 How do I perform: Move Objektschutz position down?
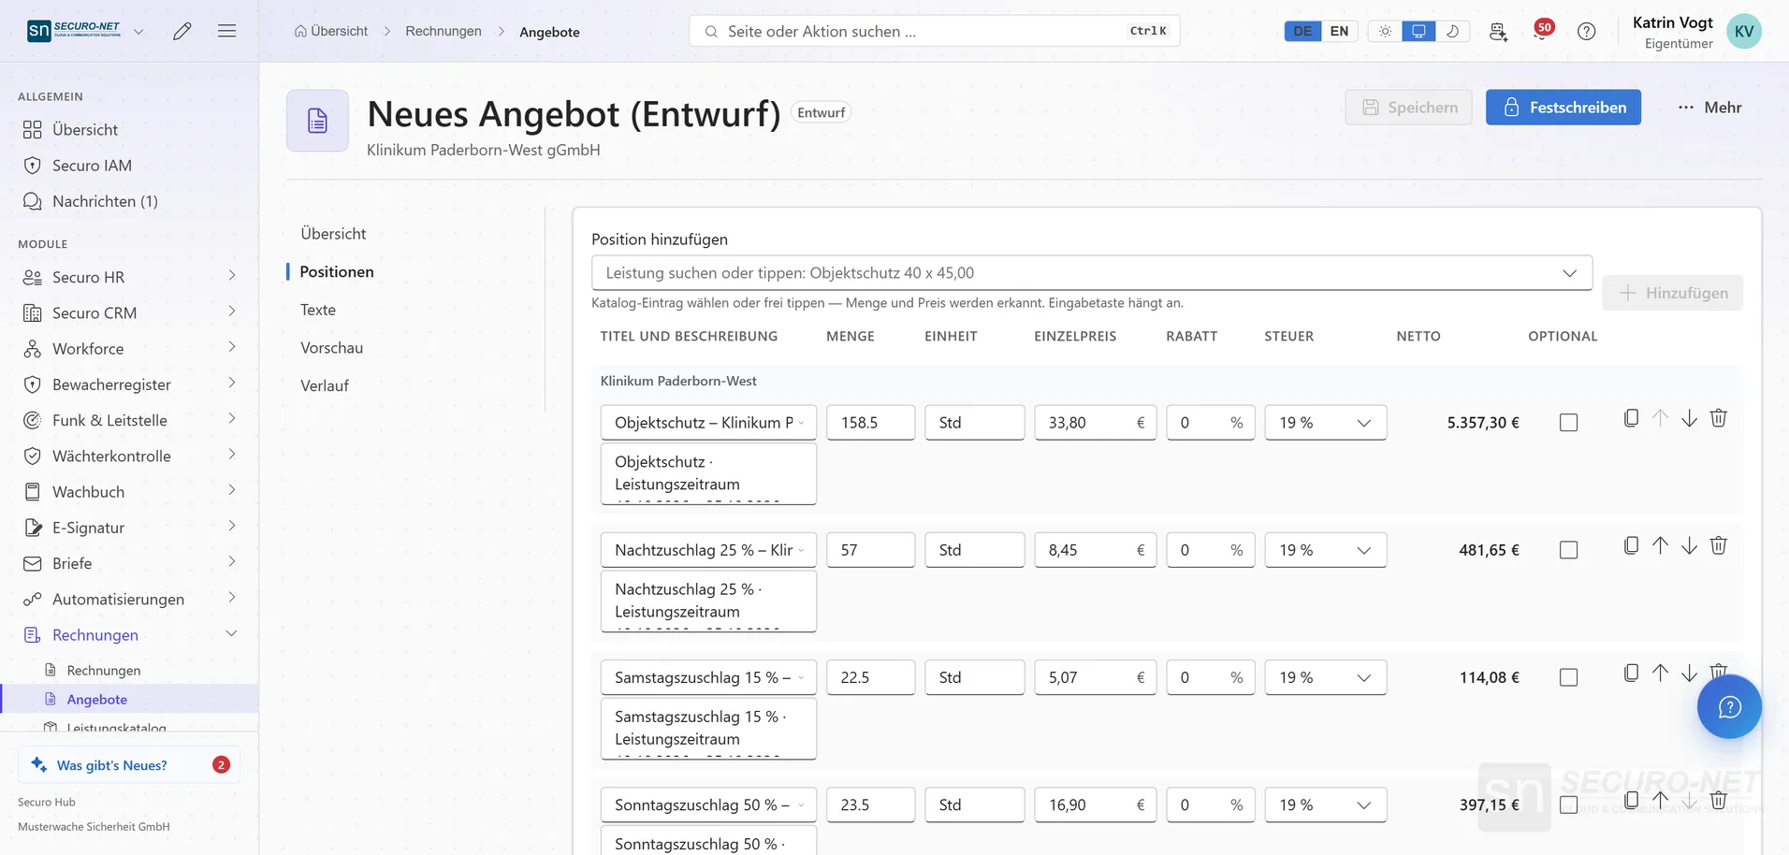[1689, 418]
